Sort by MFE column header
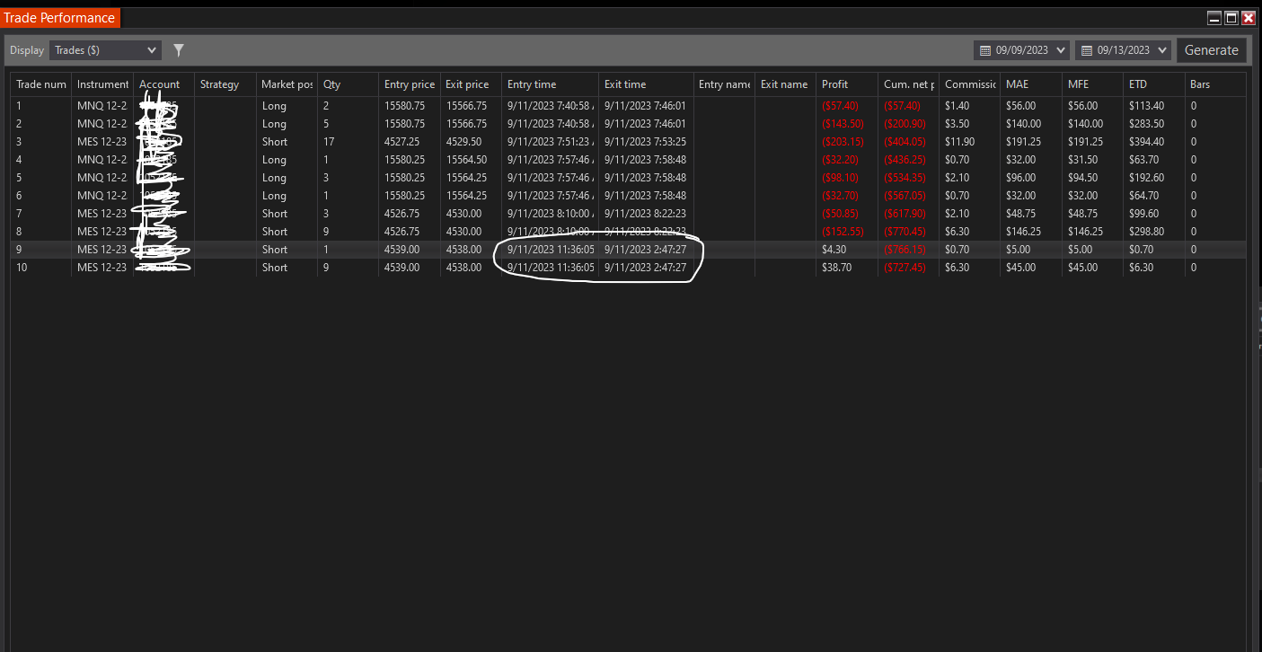The image size is (1262, 652). tap(1092, 84)
